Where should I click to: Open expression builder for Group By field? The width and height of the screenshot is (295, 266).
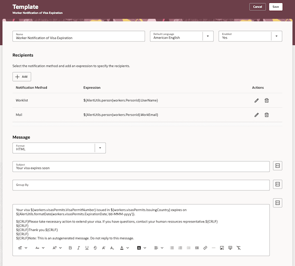pos(277,184)
